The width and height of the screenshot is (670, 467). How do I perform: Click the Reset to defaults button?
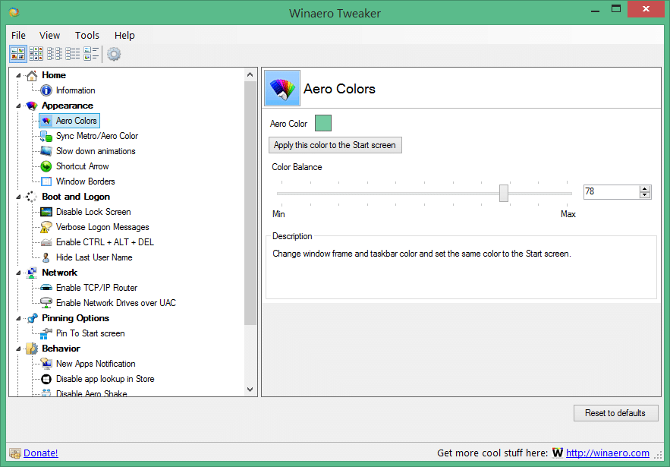[x=615, y=413]
